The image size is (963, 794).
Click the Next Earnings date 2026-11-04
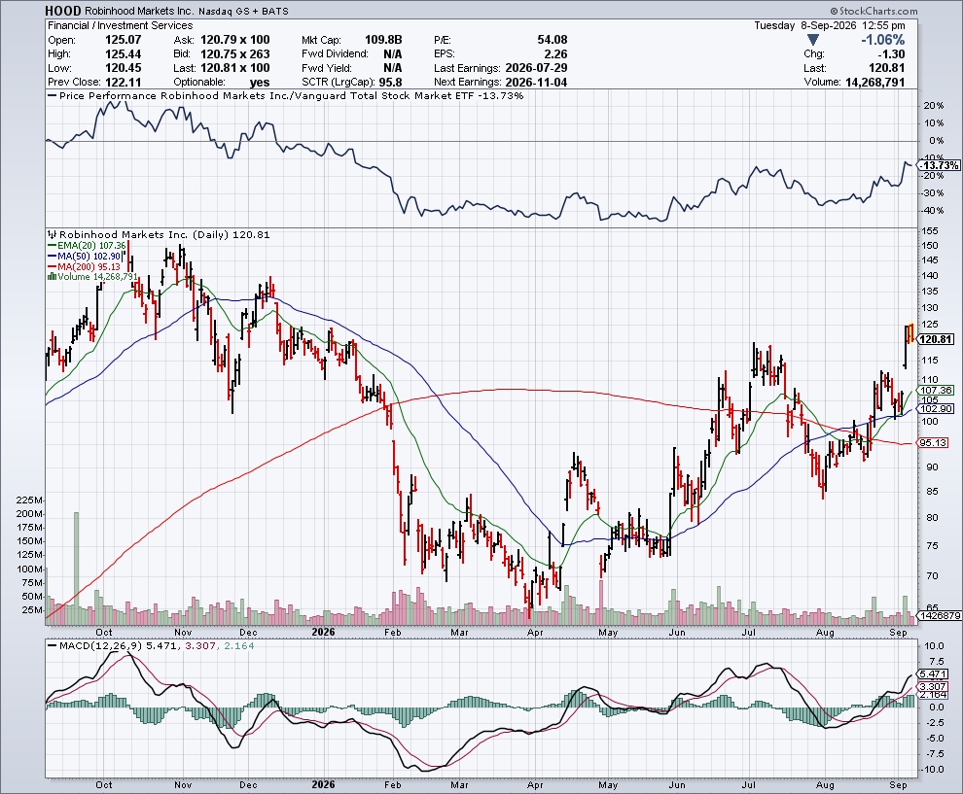tap(536, 83)
